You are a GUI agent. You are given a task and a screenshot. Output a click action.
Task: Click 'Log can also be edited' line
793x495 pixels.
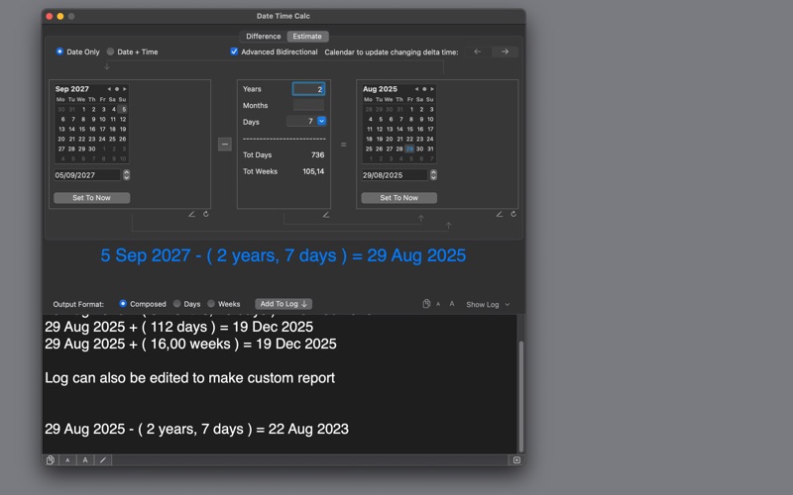(189, 378)
